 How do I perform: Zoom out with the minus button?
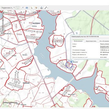point(3,33)
